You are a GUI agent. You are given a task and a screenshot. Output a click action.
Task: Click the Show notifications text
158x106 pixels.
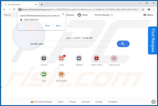click(32, 20)
